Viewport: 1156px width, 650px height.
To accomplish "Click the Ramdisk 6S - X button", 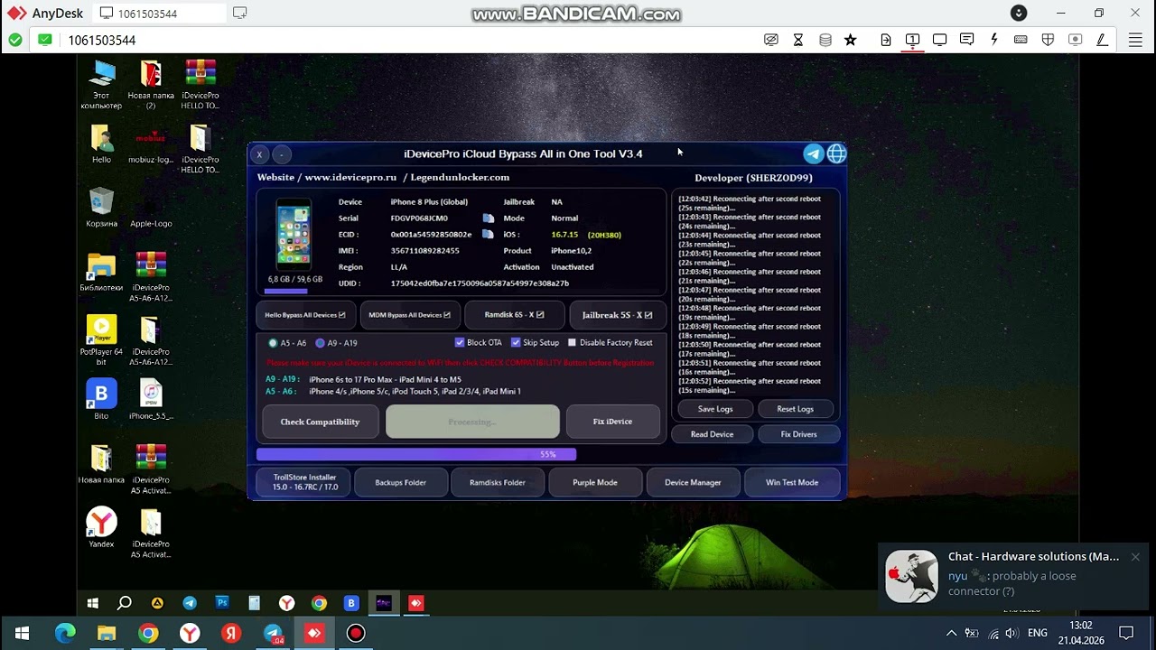I will [x=514, y=315].
